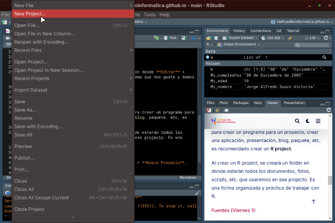Re-run previous code region icon
This screenshot has width=335, height=223.
pos(184,38)
